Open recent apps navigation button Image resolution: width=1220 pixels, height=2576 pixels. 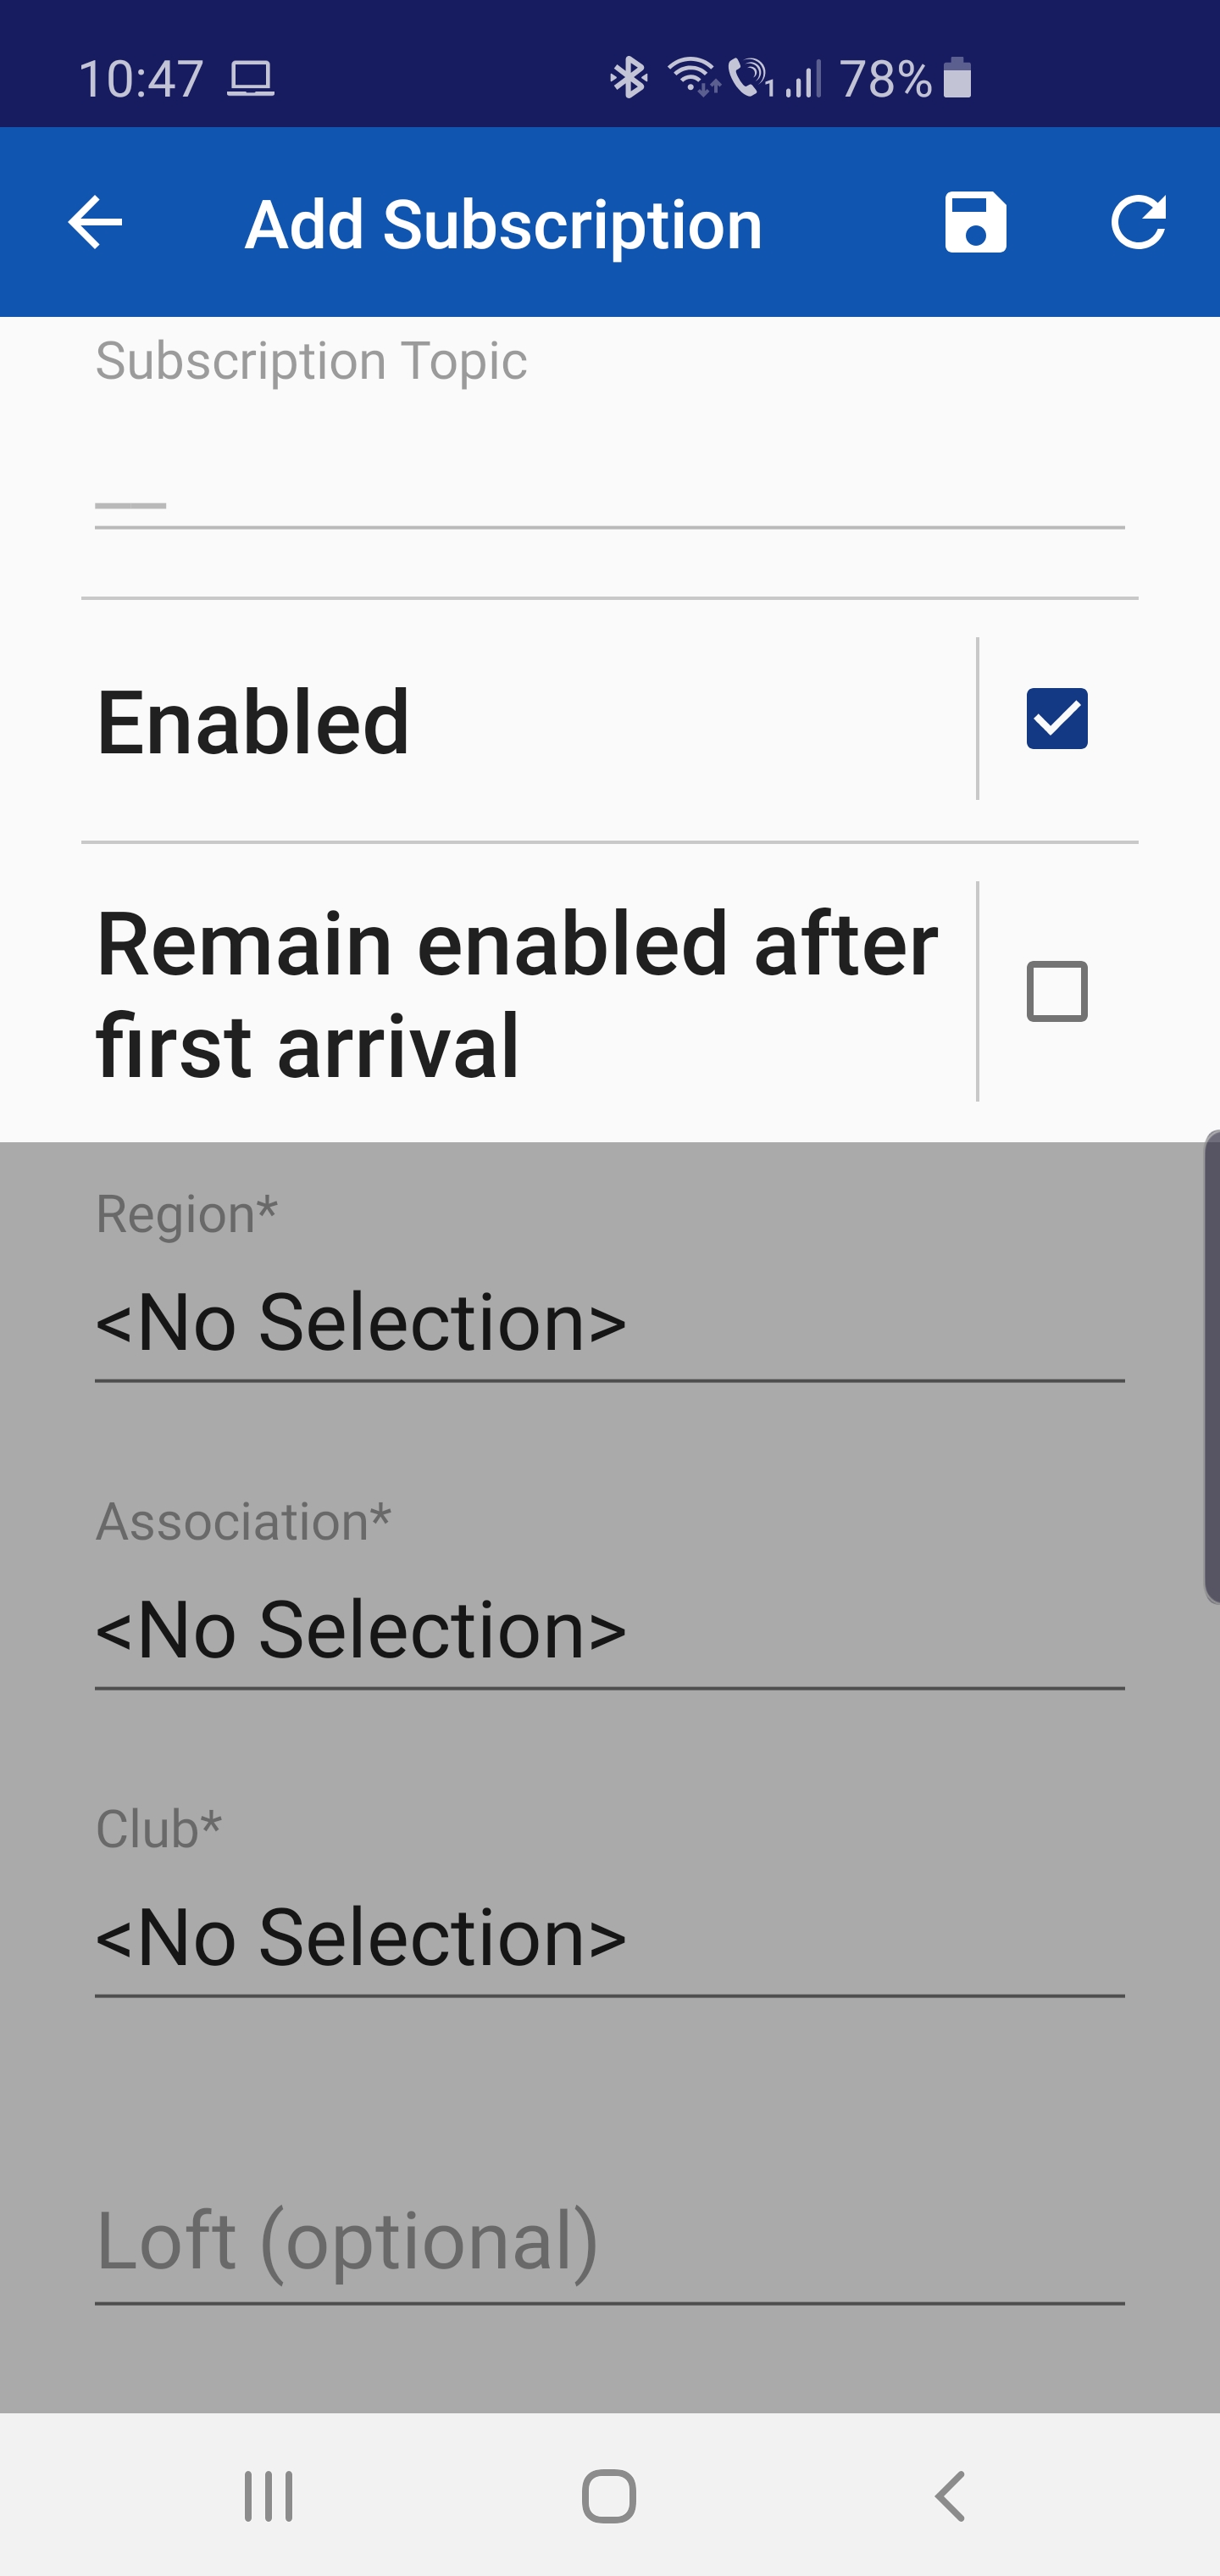(269, 2496)
